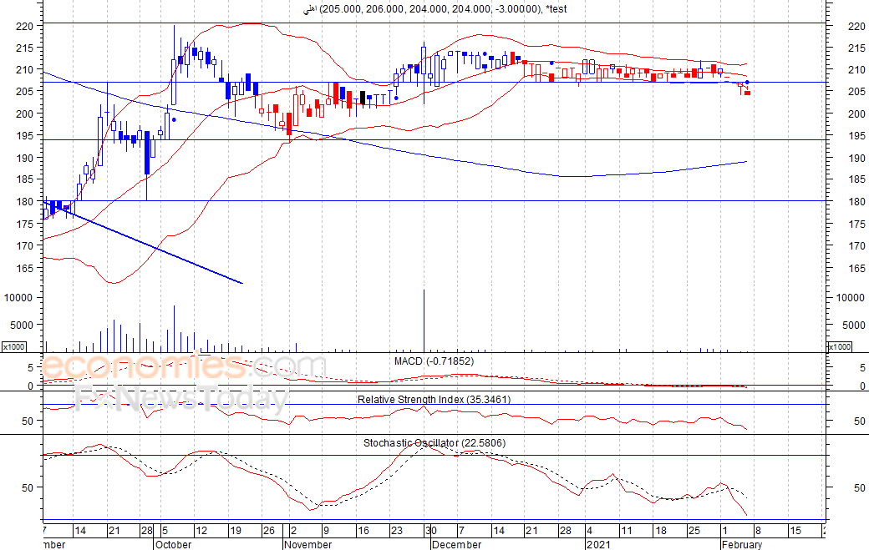
Task: Select the tallest volume spike bar
Action: [424, 320]
